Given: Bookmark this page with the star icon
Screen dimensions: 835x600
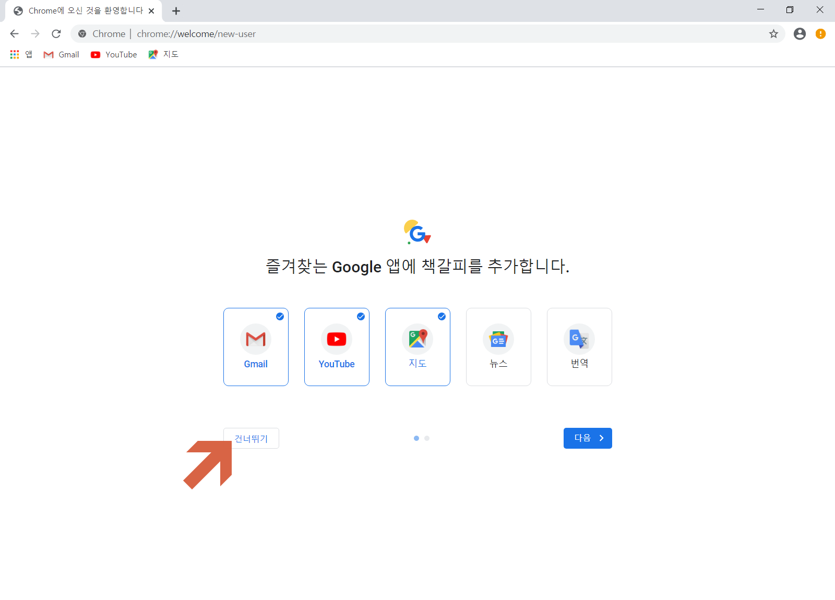Looking at the screenshot, I should [773, 34].
